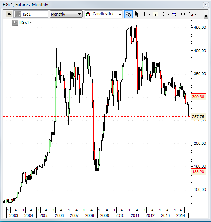Click the 2003 year label on time axis
The image size is (211, 222).
[14, 215]
